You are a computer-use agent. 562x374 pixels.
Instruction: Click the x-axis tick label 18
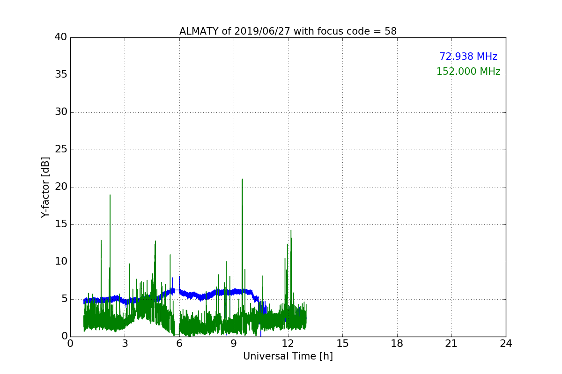click(397, 344)
